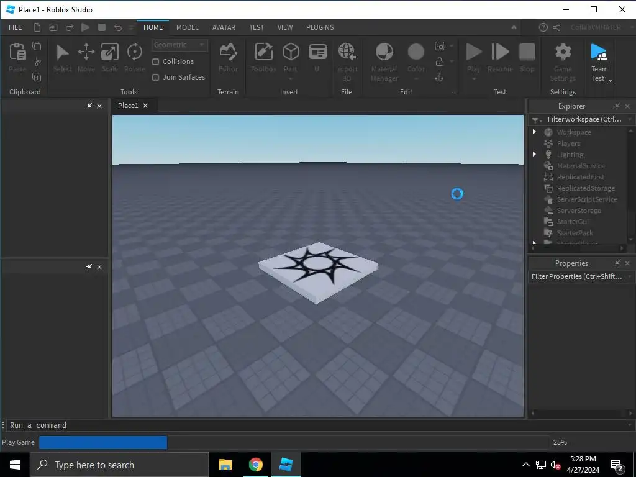636x477 pixels.
Task: Click the Undo arrow in quick access bar
Action: 117,27
